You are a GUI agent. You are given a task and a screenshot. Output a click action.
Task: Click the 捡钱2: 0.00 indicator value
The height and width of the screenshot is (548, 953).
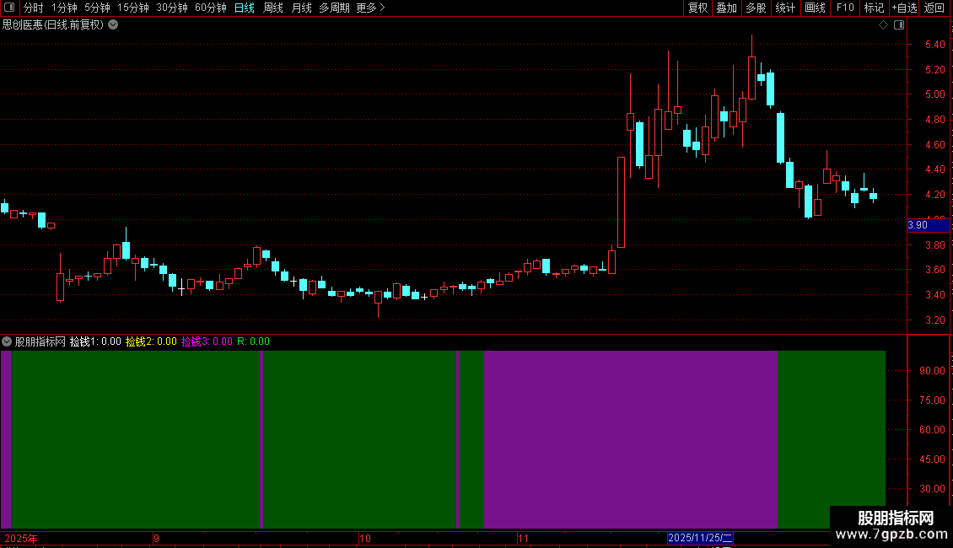151,341
